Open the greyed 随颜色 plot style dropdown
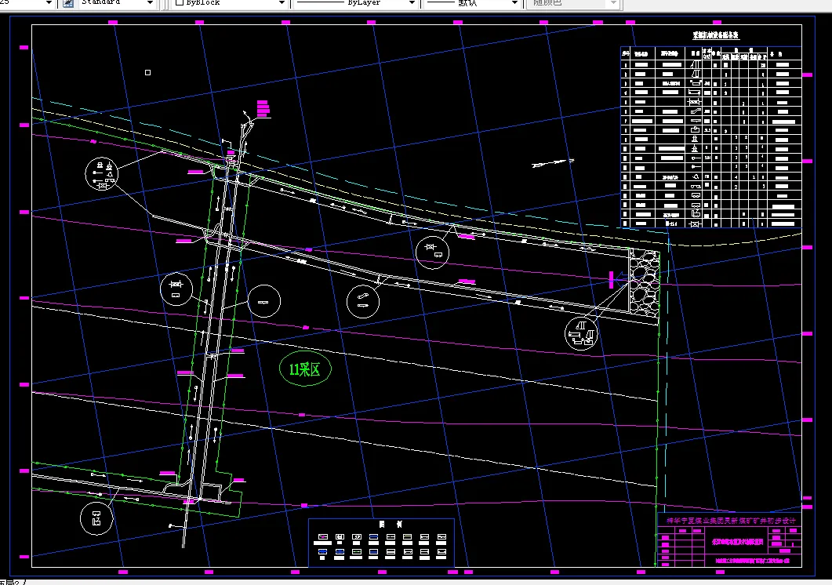Viewport: 832px width, 585px height. tap(613, 2)
